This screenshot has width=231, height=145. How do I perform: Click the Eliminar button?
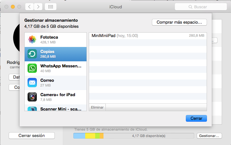click(97, 107)
